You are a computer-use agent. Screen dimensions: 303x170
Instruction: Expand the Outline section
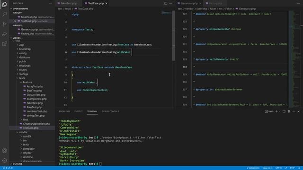[18, 164]
